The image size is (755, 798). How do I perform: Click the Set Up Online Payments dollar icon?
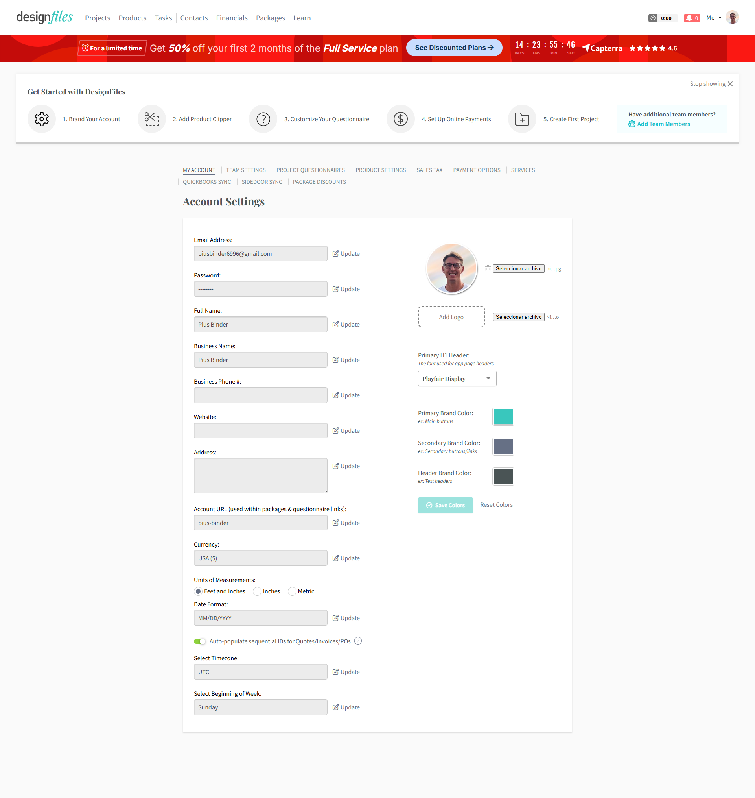coord(400,119)
